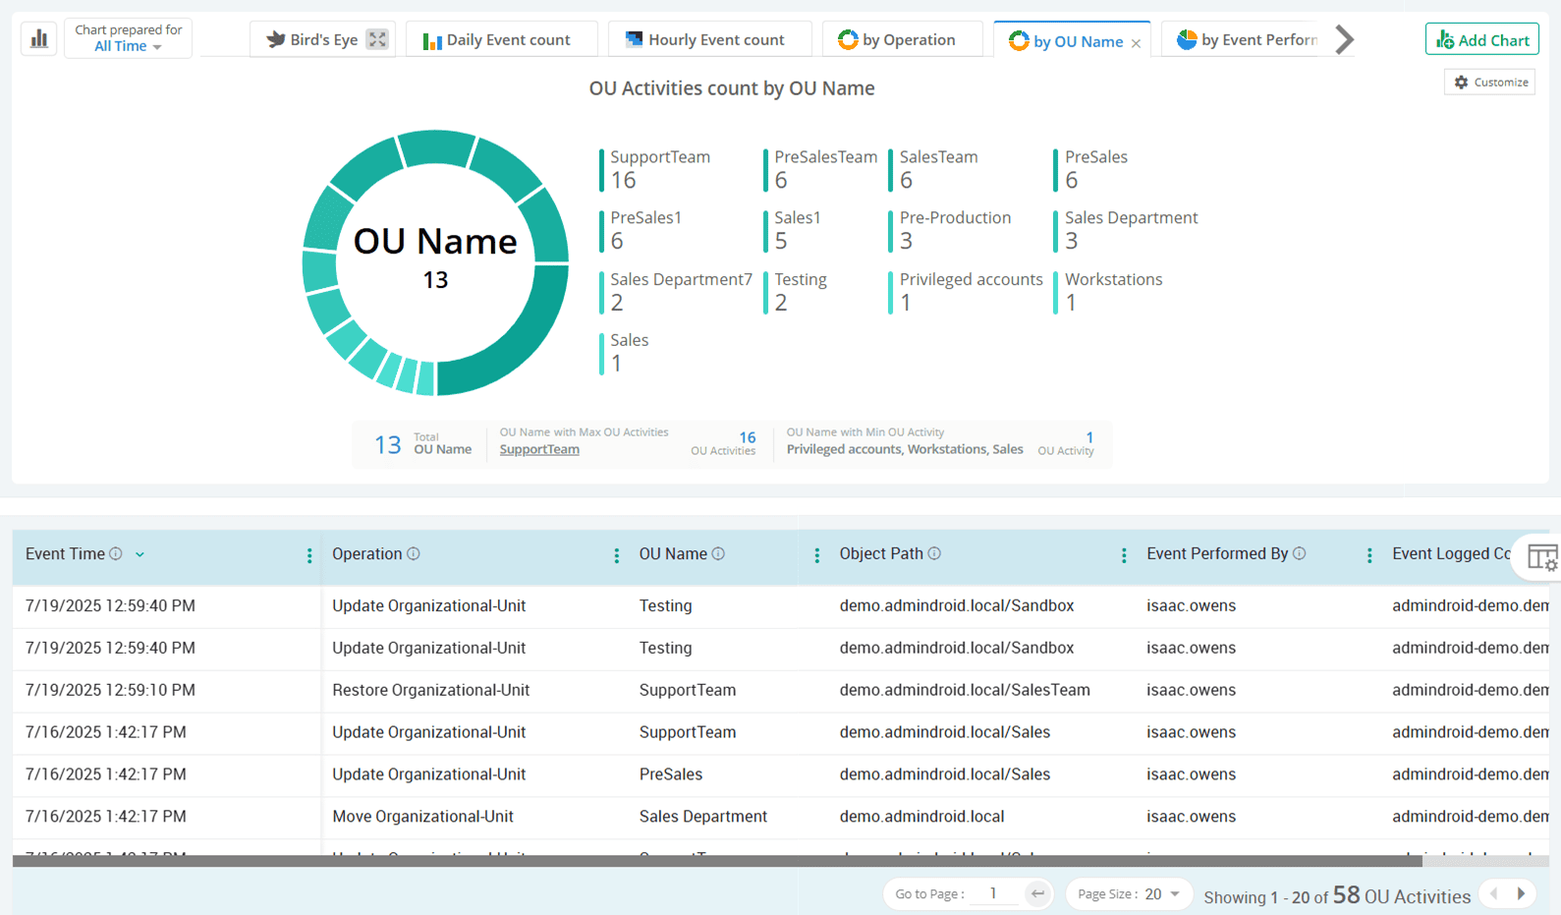Open Object Path column options menu
The width and height of the screenshot is (1561, 915).
click(x=1124, y=556)
